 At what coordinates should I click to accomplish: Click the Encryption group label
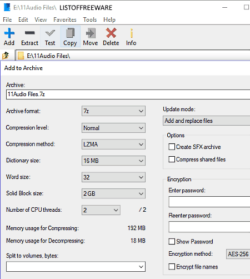tap(179, 180)
